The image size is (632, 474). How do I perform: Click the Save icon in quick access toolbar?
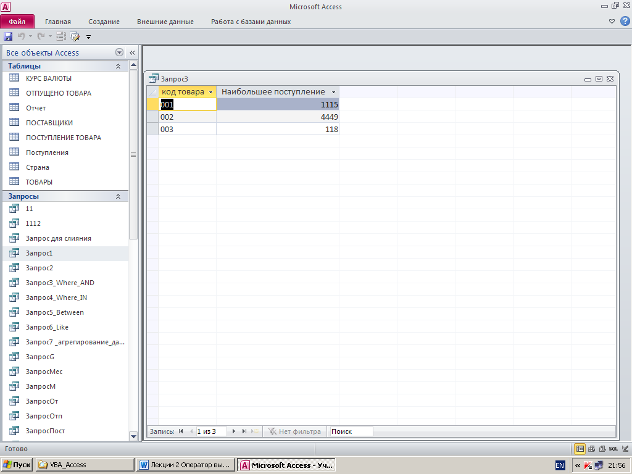(8, 36)
